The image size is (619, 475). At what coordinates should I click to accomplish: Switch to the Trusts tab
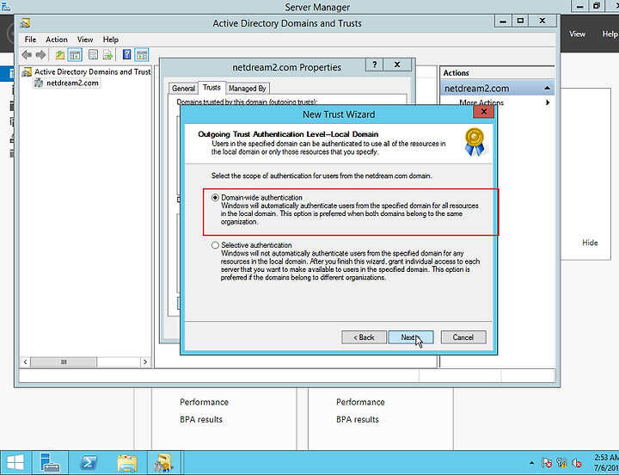211,87
